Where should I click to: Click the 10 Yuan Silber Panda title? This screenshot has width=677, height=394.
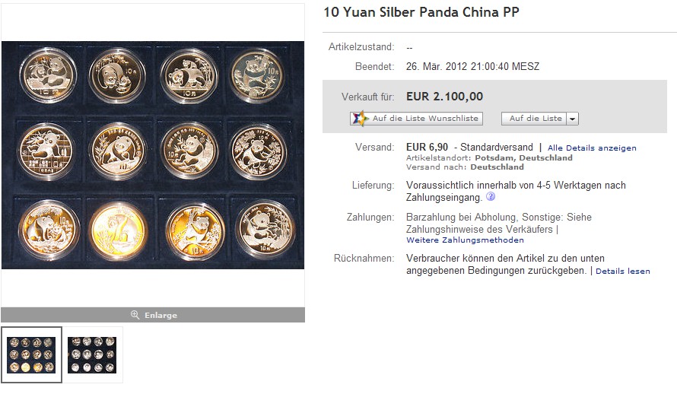[x=421, y=12]
